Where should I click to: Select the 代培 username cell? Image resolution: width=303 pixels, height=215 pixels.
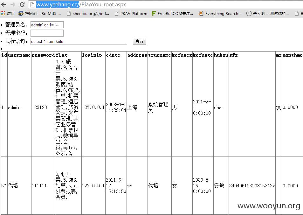pos(19,186)
